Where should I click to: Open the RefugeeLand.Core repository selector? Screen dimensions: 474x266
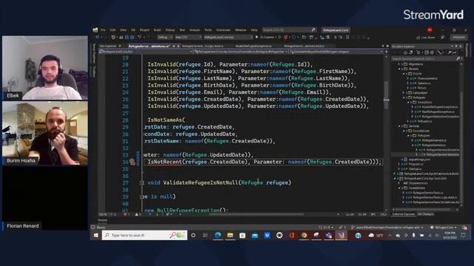[x=443, y=228]
